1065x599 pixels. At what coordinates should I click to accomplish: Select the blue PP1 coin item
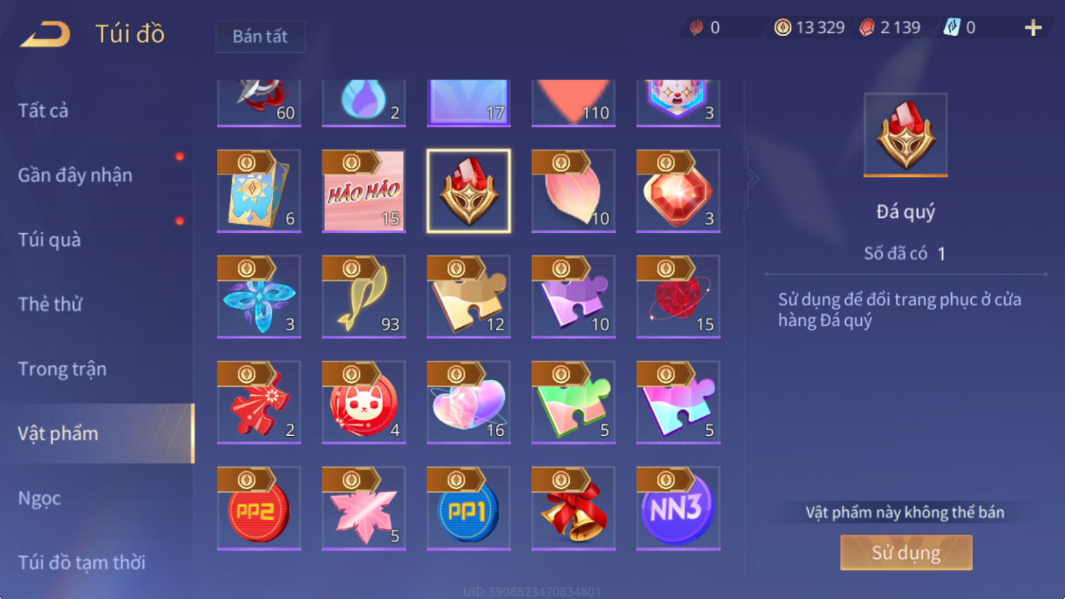[x=468, y=508]
